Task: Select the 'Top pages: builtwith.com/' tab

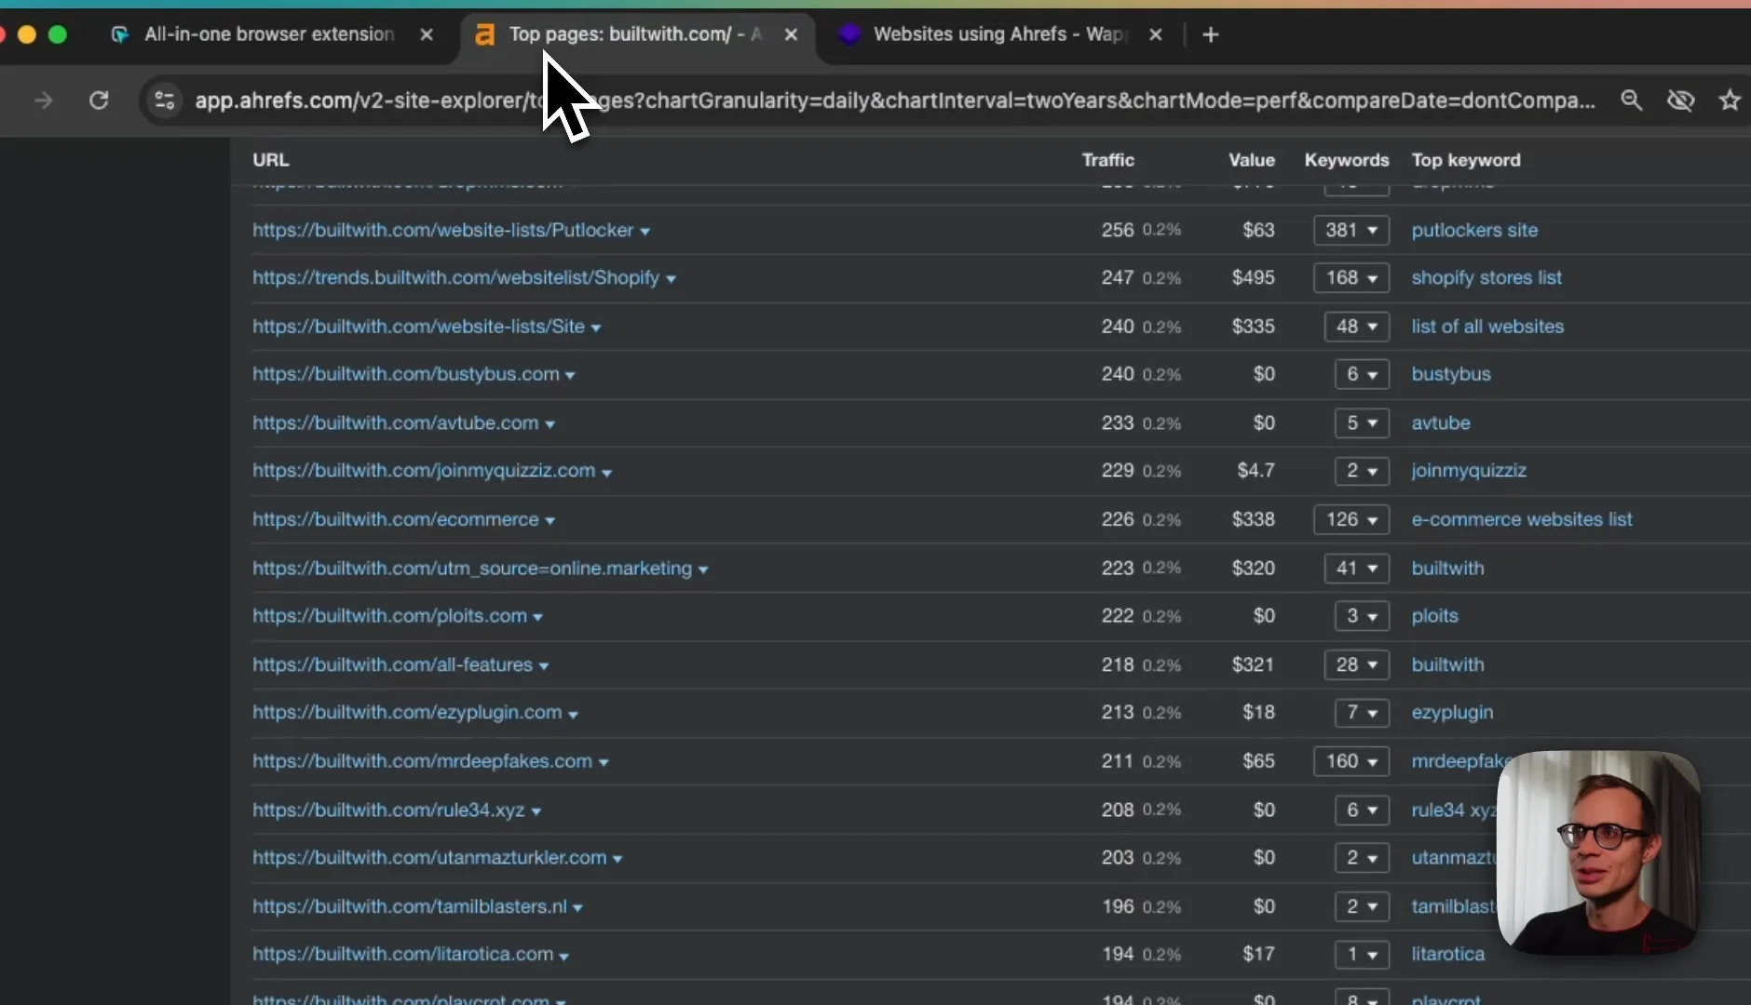Action: point(636,34)
